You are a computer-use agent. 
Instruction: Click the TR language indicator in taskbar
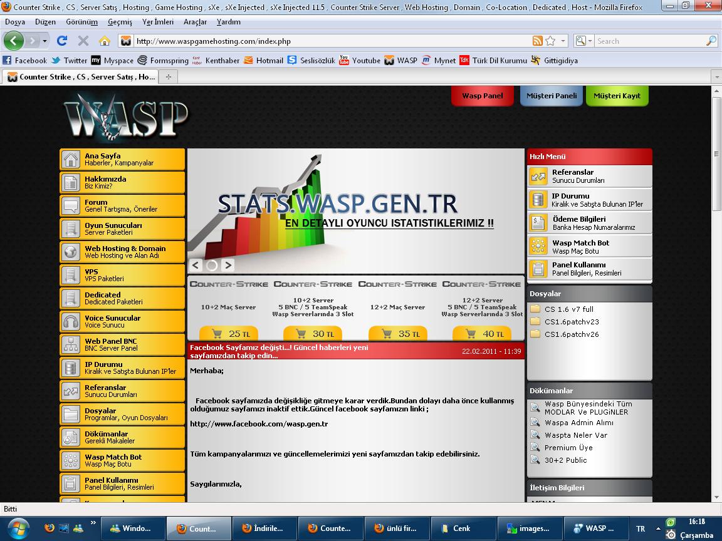(641, 528)
